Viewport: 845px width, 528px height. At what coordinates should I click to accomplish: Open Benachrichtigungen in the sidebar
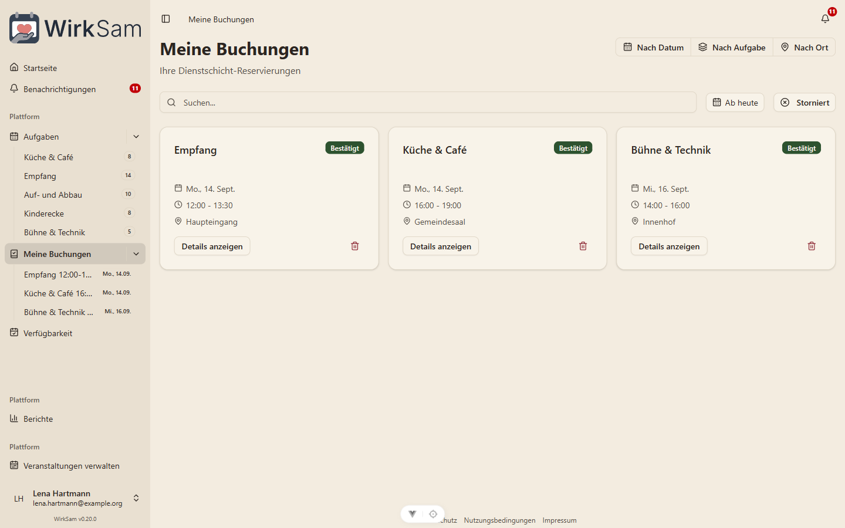click(75, 89)
